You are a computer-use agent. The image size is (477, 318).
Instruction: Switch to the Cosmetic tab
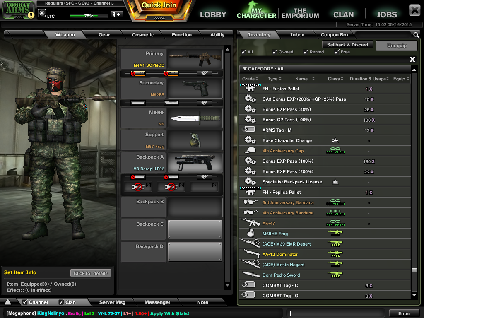point(143,35)
